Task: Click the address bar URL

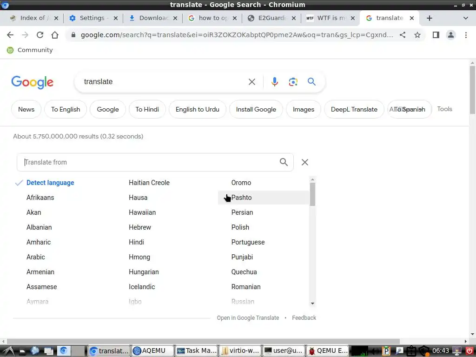Action: 237,35
